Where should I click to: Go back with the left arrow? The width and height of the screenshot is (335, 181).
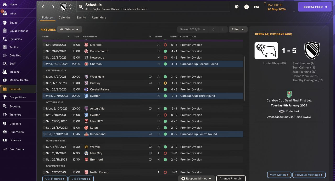click(43, 7)
